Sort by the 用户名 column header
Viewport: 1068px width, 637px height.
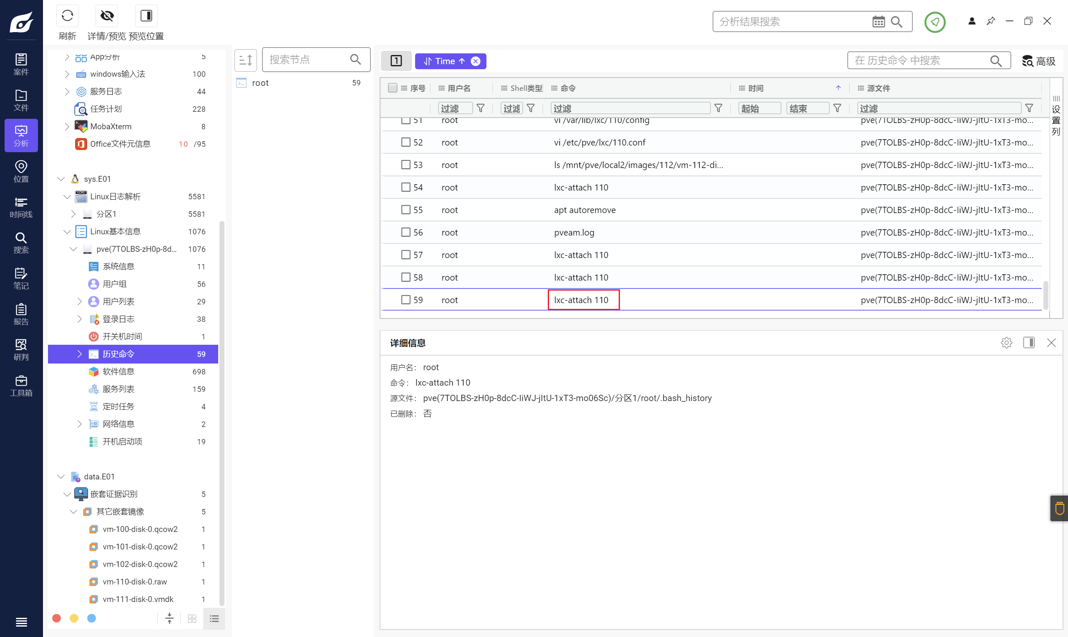[458, 88]
